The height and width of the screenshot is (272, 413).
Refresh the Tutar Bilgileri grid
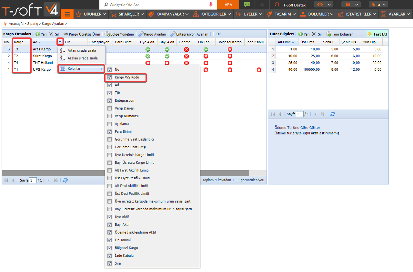pos(332,114)
